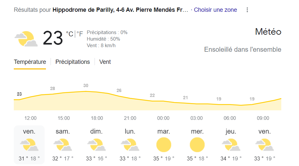Select the Température tab

(30, 62)
